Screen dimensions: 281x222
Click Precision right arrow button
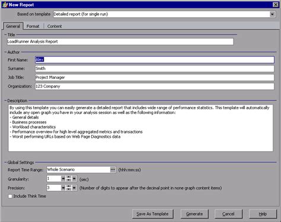pyautogui.click(x=74, y=188)
